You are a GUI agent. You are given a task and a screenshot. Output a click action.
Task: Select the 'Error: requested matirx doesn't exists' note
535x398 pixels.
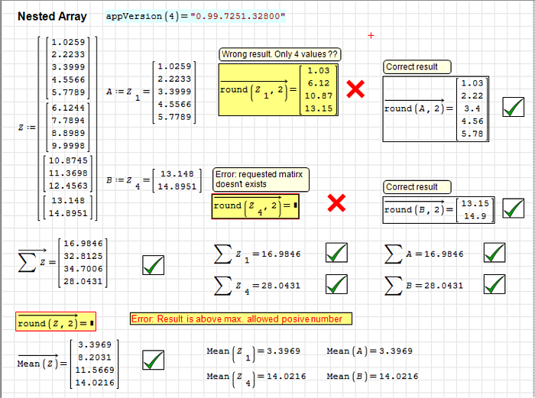261,180
